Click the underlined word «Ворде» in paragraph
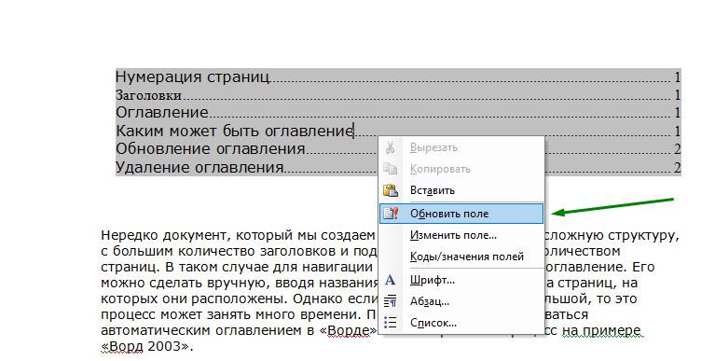This screenshot has height=361, width=715. coord(349,330)
